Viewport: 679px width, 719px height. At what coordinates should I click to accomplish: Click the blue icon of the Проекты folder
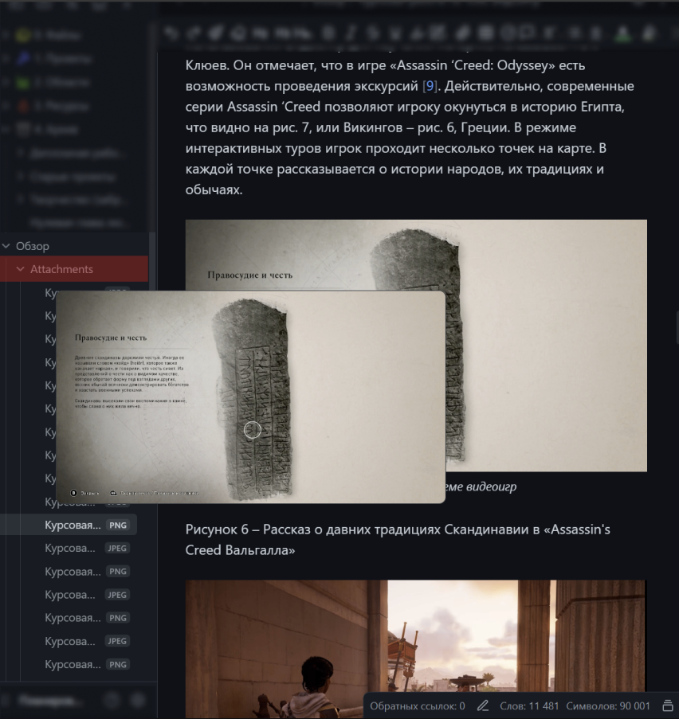pos(22,58)
